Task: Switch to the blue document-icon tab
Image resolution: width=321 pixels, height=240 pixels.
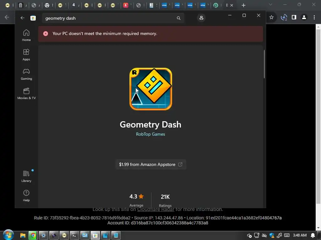Action: pos(151,5)
